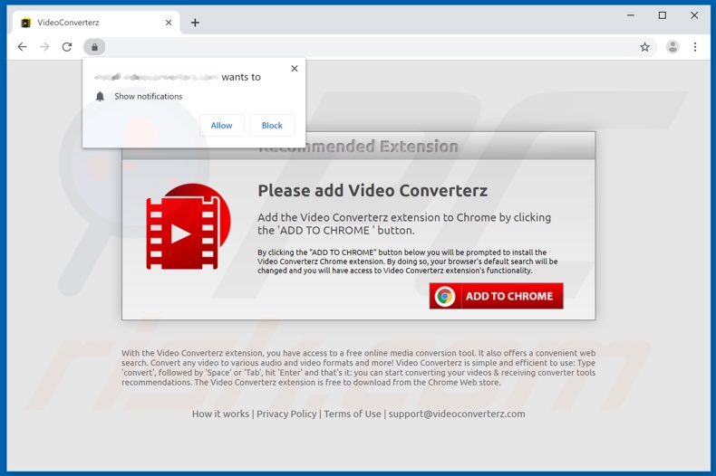Click the red film Video Converterz logo
Screen dimensions: 716x476
(189, 226)
